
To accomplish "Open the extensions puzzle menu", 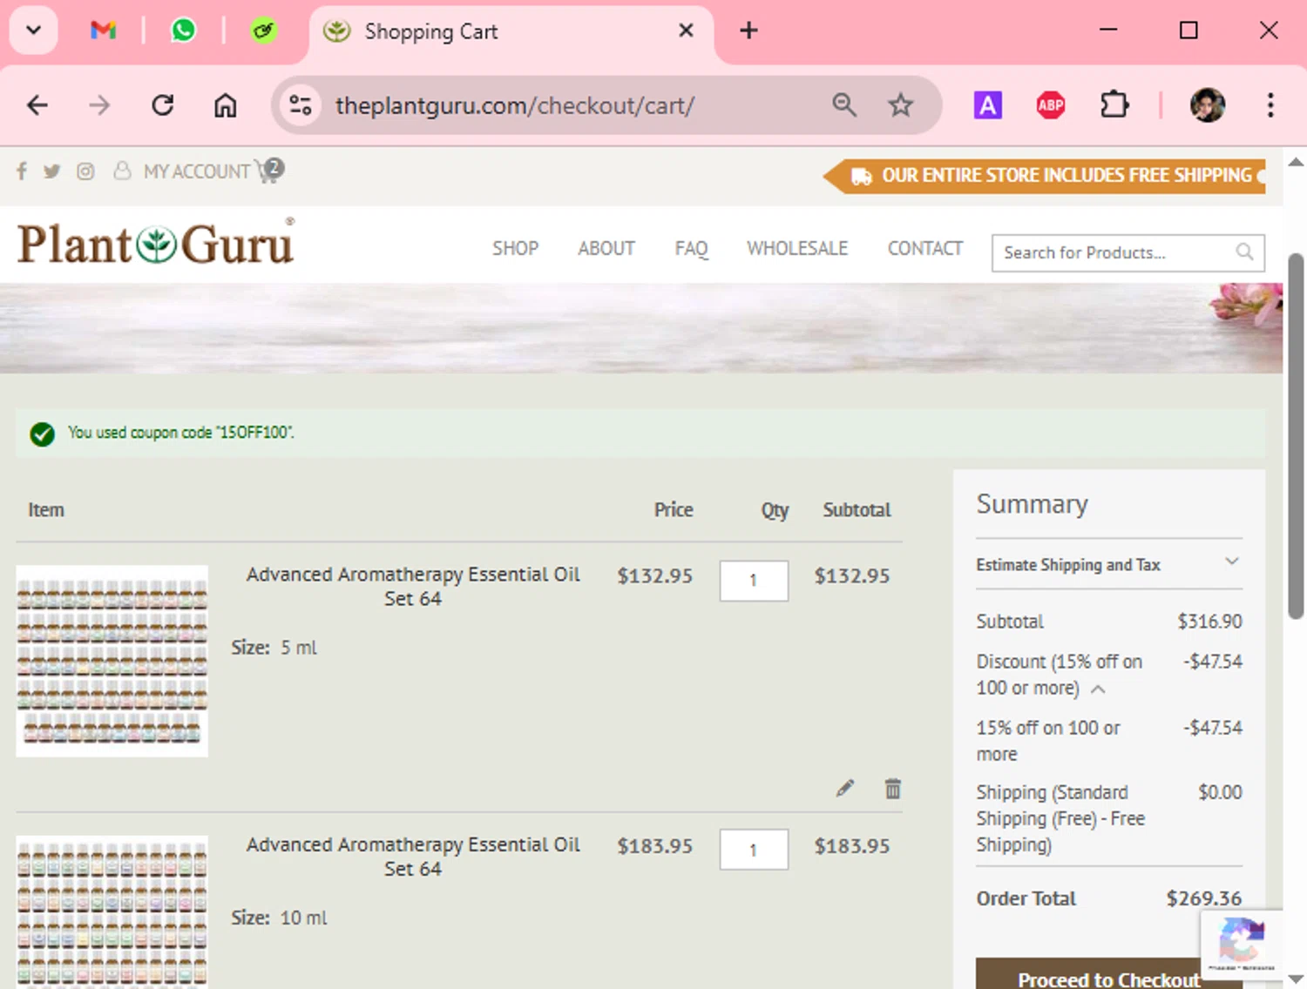I will click(x=1114, y=105).
